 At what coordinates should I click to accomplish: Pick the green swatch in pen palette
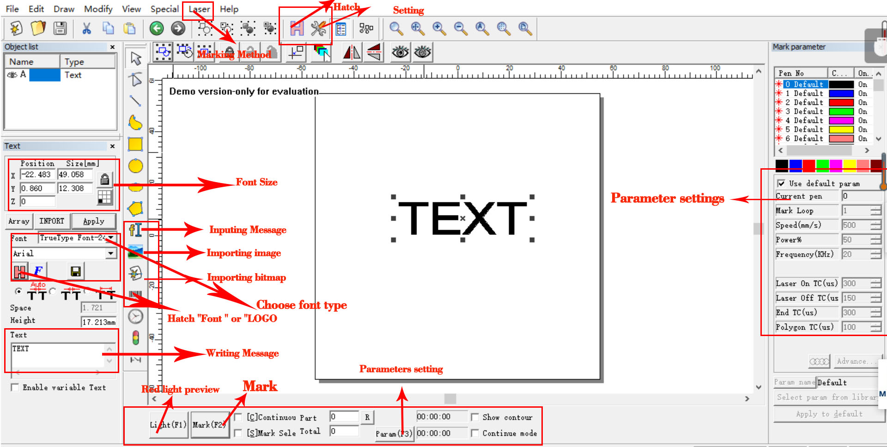[x=822, y=165]
